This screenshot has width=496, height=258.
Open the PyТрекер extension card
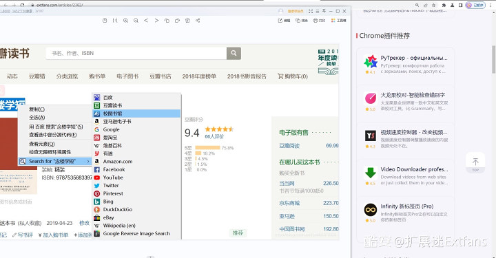(406, 65)
